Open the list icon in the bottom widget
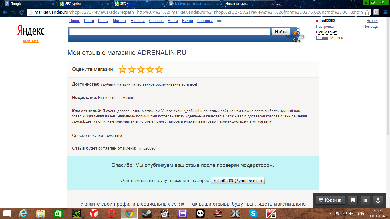The width and height of the screenshot is (390, 219). point(365,200)
